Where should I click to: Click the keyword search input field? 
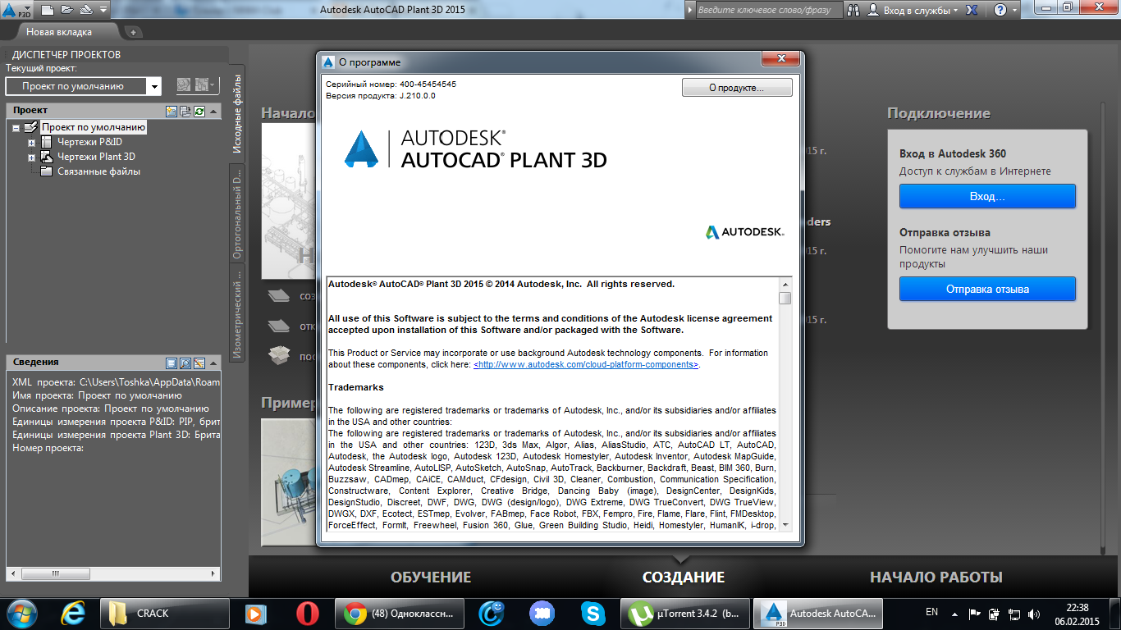(x=768, y=10)
